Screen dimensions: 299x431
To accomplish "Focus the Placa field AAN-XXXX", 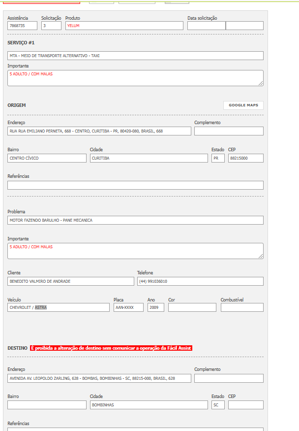I will tap(128, 307).
